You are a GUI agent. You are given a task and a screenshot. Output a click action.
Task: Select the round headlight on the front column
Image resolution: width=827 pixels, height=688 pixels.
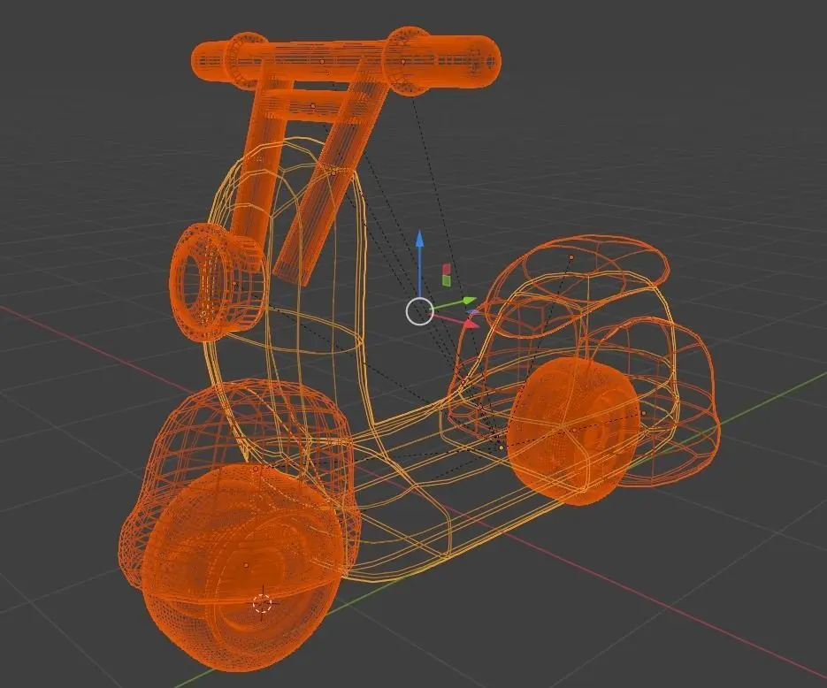click(x=216, y=282)
